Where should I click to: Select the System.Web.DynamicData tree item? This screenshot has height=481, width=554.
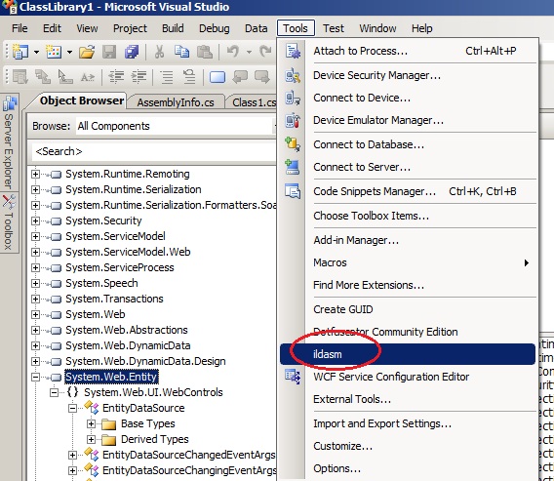click(128, 345)
